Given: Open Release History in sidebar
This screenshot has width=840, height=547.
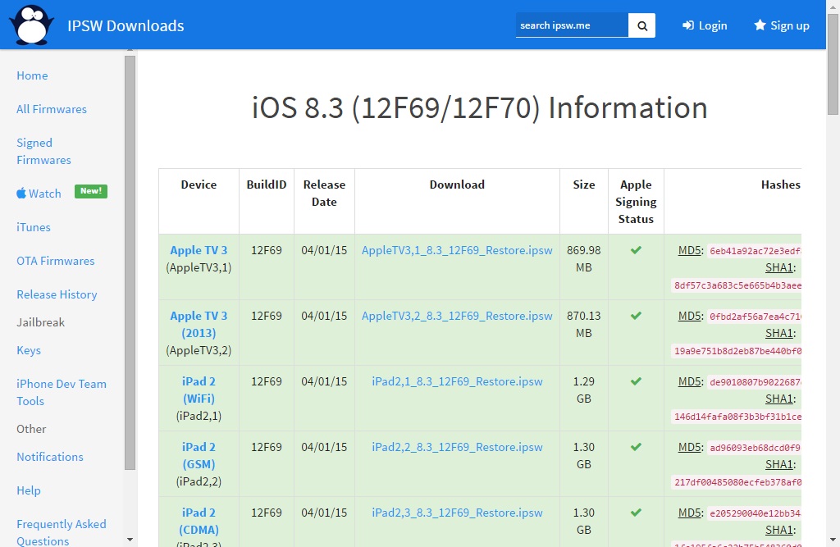Looking at the screenshot, I should click(57, 294).
